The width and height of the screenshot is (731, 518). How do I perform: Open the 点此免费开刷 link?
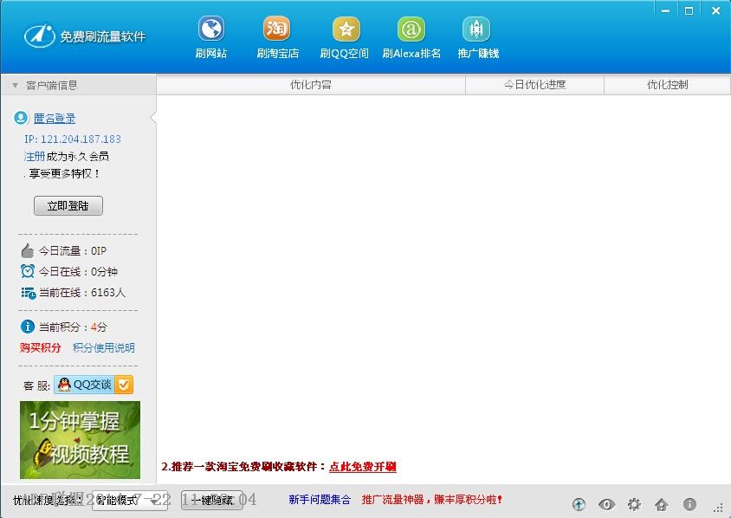pos(361,467)
